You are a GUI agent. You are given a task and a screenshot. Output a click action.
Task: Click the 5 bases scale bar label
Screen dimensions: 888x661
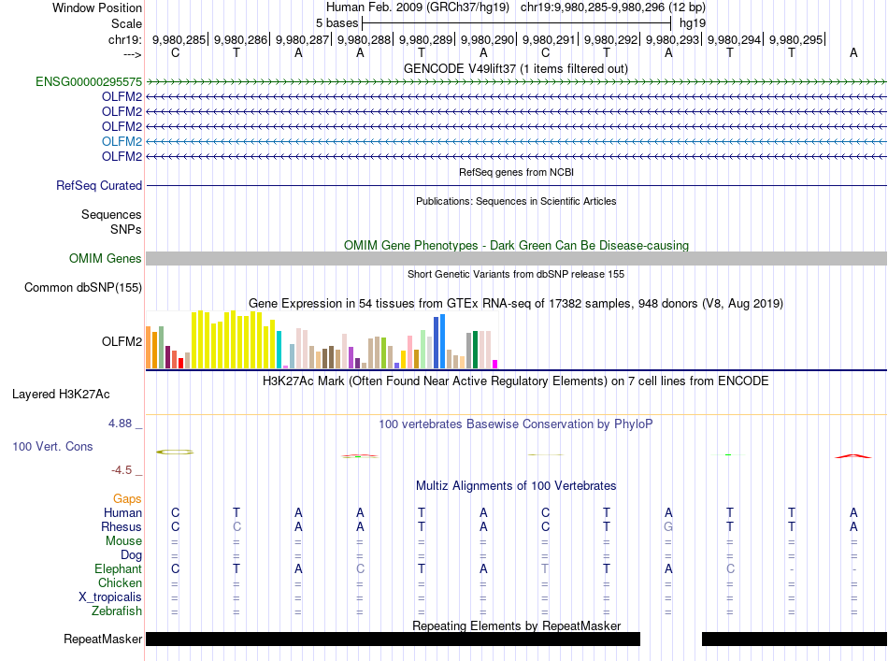[337, 23]
